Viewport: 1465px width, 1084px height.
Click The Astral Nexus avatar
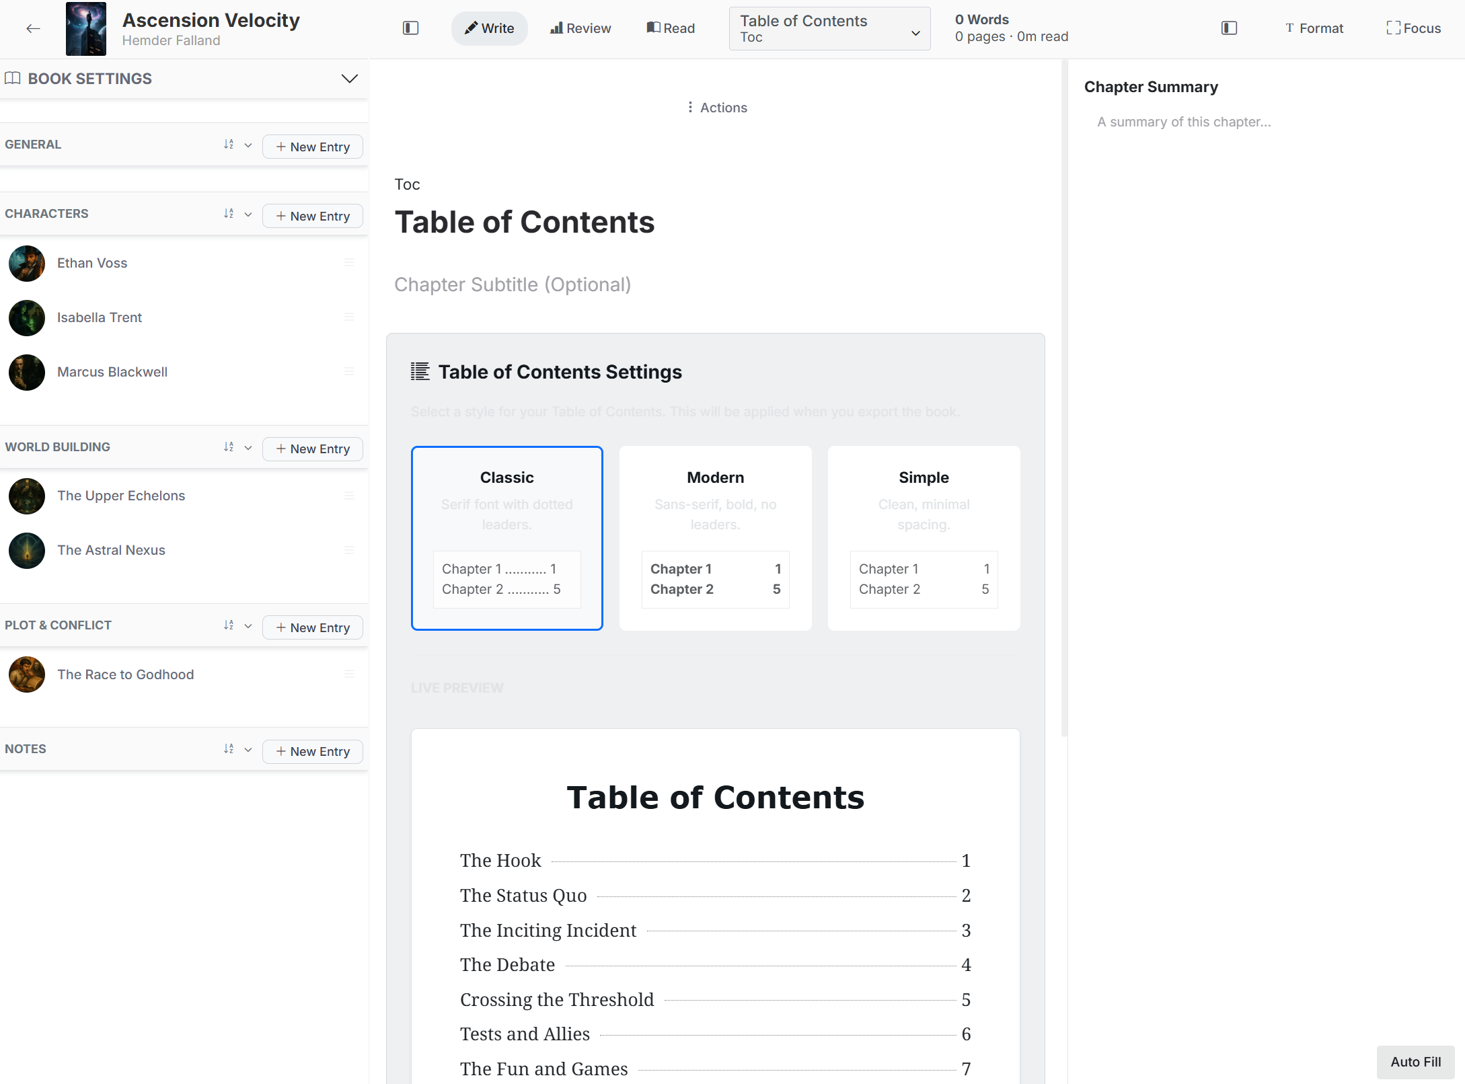27,551
